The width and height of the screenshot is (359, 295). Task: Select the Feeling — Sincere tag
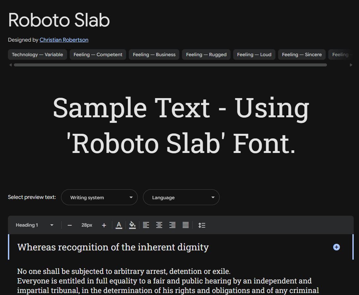[302, 55]
